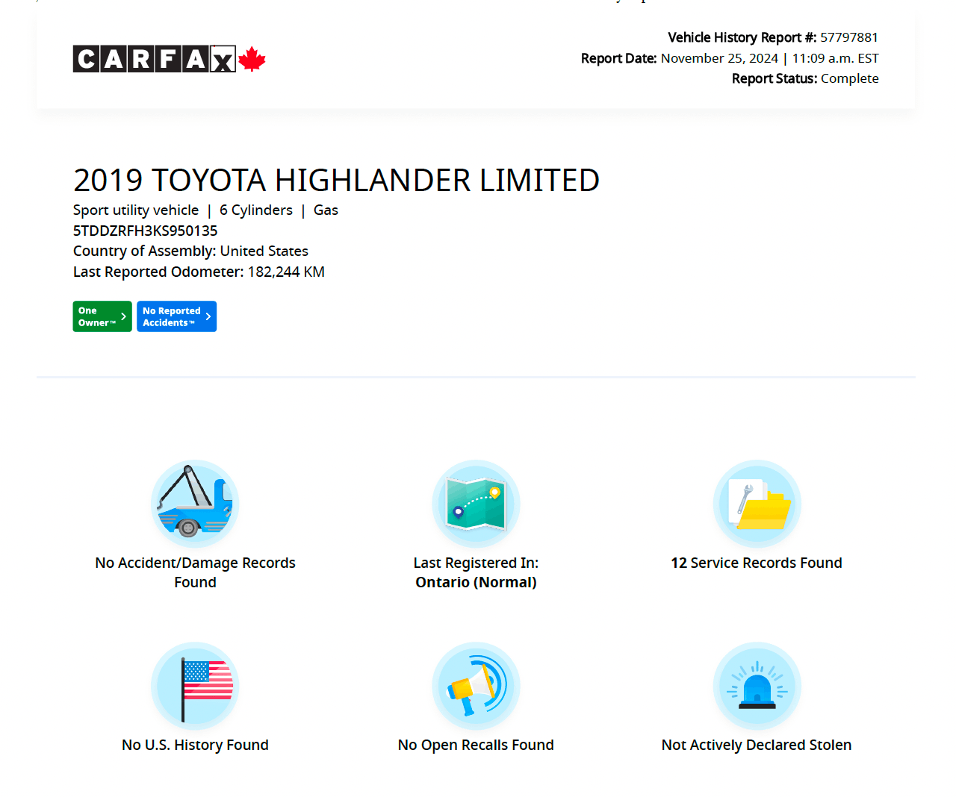Expand chevron on One Owner badge

(x=124, y=316)
